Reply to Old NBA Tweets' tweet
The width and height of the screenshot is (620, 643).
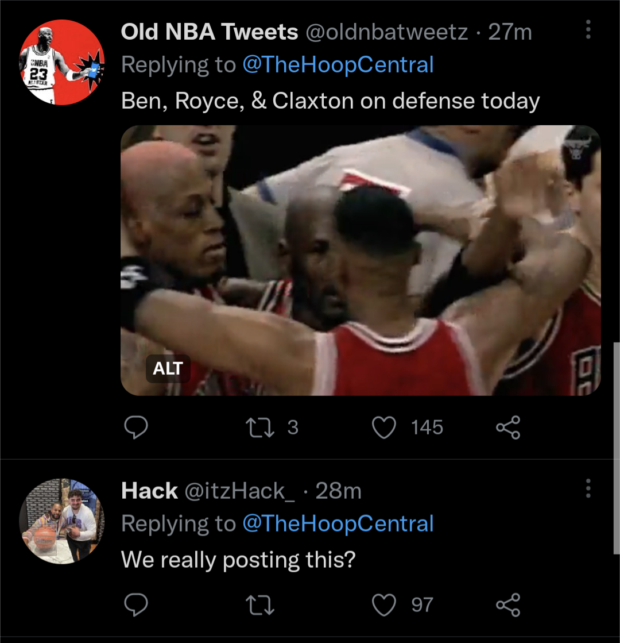coord(137,428)
